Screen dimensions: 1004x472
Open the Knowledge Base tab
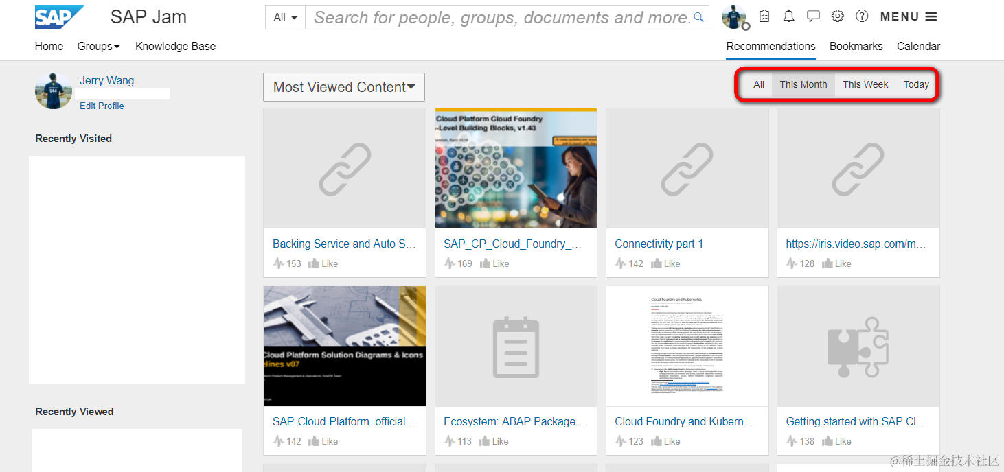click(x=175, y=47)
